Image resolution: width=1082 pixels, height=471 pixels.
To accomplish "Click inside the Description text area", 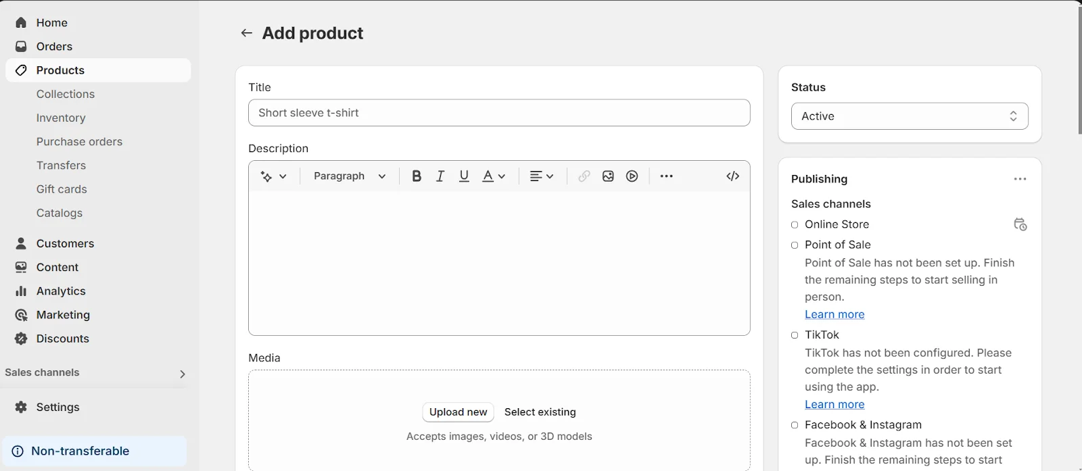I will pyautogui.click(x=499, y=263).
